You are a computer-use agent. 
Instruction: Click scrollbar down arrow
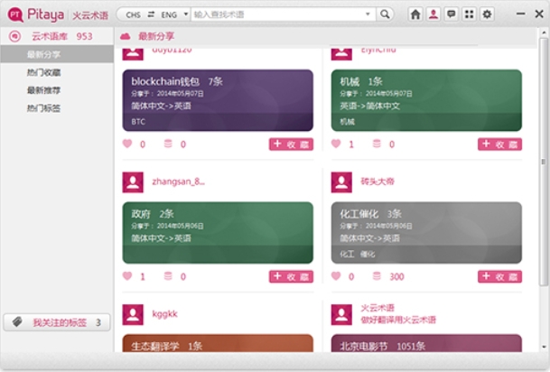(x=544, y=347)
